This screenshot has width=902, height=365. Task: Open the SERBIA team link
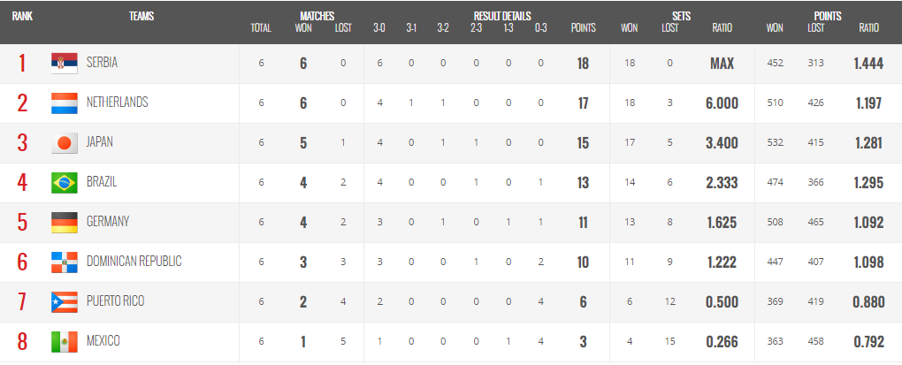102,64
